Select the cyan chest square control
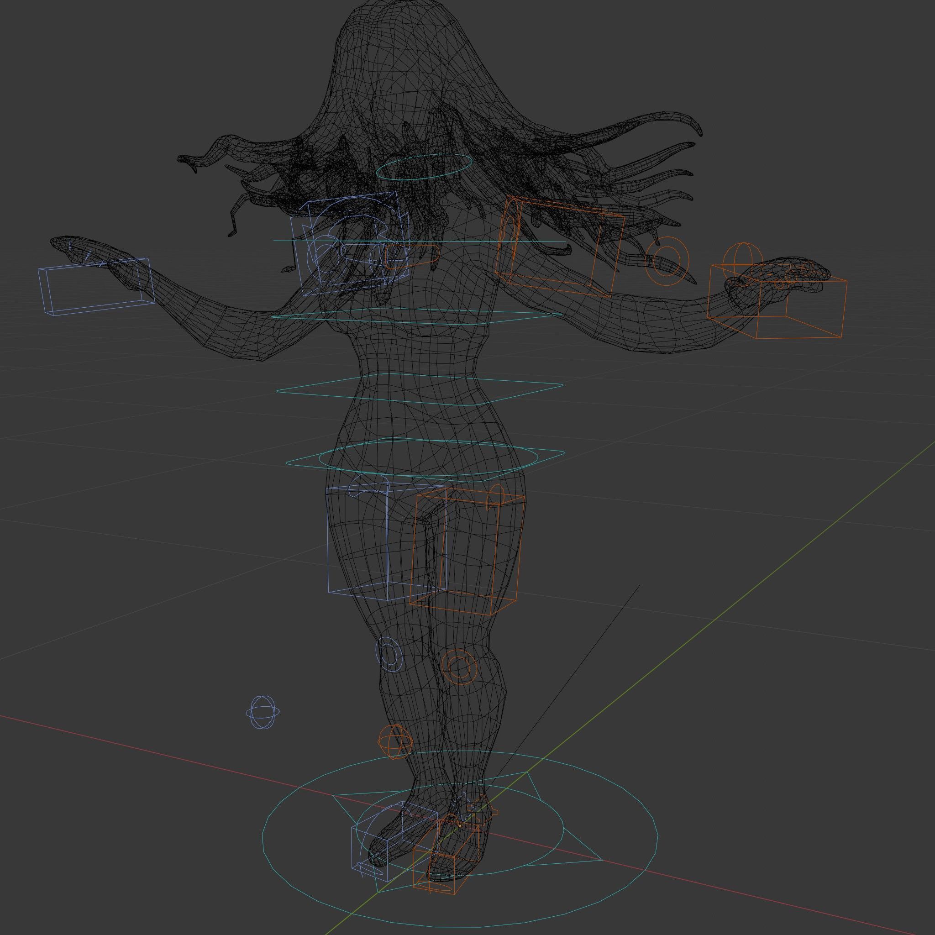935x935 pixels. pos(417,316)
